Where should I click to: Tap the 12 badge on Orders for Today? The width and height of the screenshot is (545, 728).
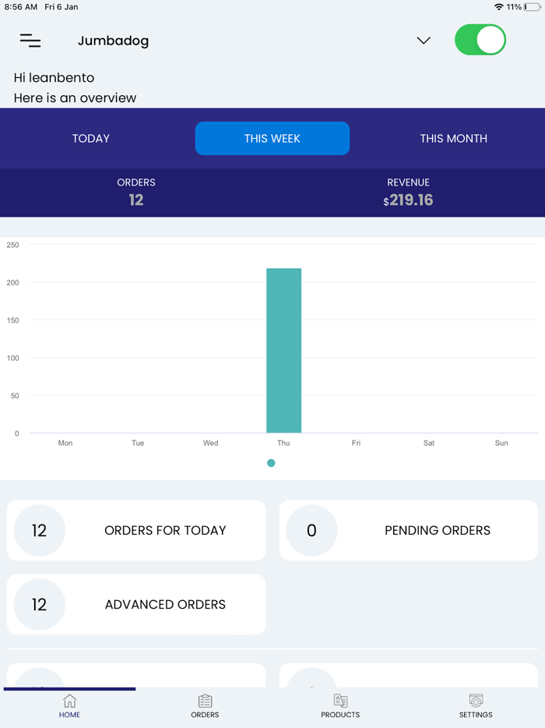click(x=40, y=530)
